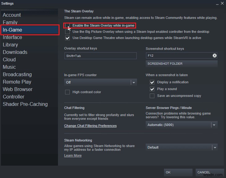226x178 pixels.
Task: Open the Downloads settings section
Action: click(15, 52)
